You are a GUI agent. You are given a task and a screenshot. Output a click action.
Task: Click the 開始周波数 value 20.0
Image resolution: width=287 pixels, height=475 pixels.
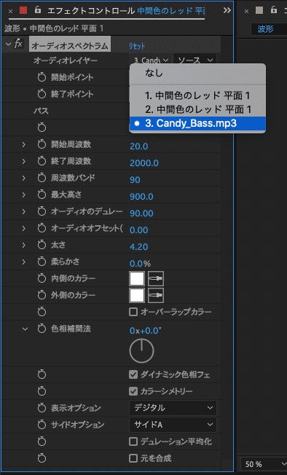coord(139,146)
